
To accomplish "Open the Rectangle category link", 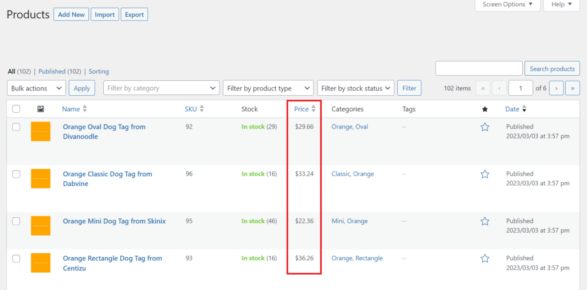I will [369, 258].
